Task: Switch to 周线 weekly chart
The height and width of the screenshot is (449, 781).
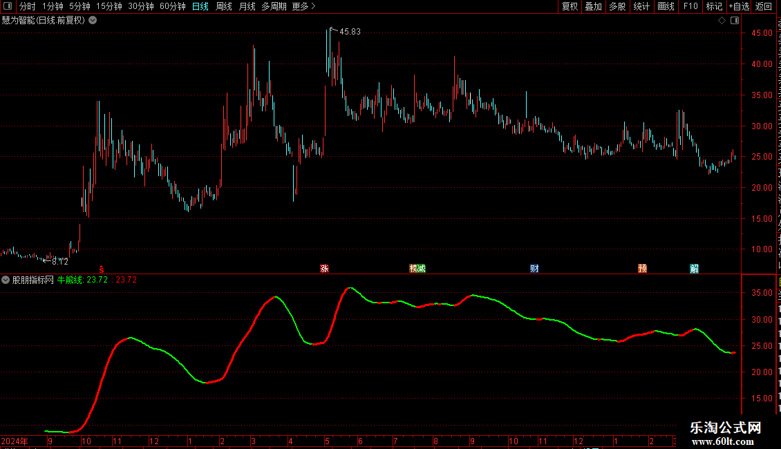Action: [224, 6]
